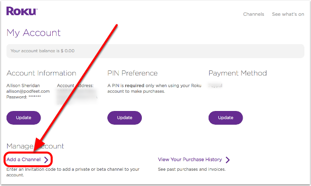
Task: Click the masked Password text
Action: click(24, 97)
